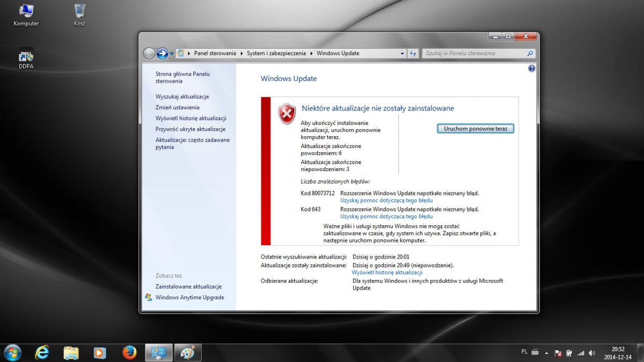
Task: Click Wyszukaj aktualizacje in the sidebar
Action: (182, 97)
